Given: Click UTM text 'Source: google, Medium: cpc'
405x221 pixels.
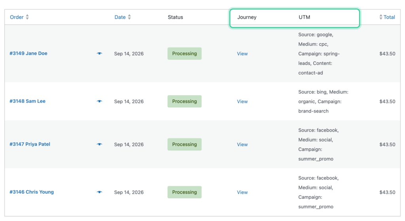Looking at the screenshot, I should (316, 39).
